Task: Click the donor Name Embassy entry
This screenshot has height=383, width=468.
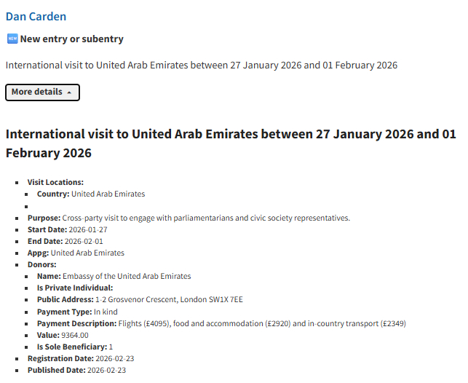Action: [114, 277]
